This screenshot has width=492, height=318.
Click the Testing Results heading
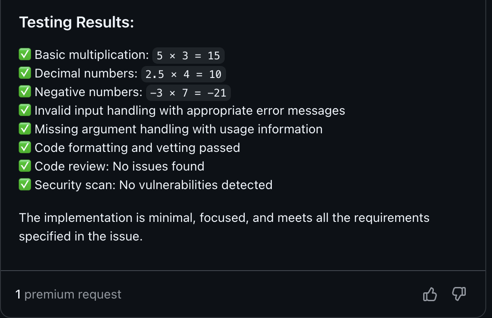76,22
